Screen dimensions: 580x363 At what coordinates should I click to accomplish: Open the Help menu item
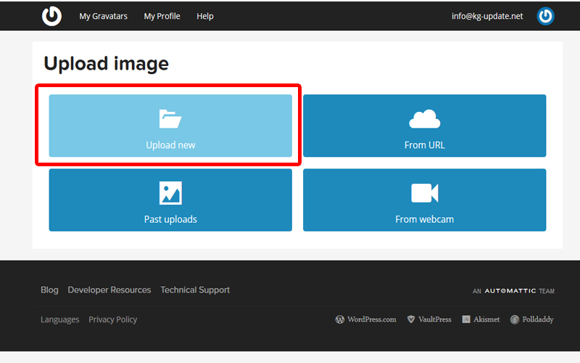205,16
